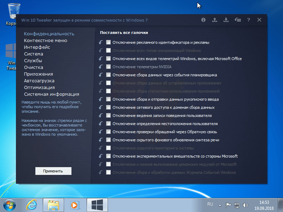Check 'Отключение сбора данных через события планировщика'

pyautogui.click(x=108, y=75)
